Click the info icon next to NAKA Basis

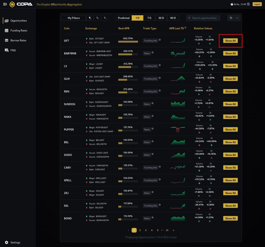click(x=152, y=116)
